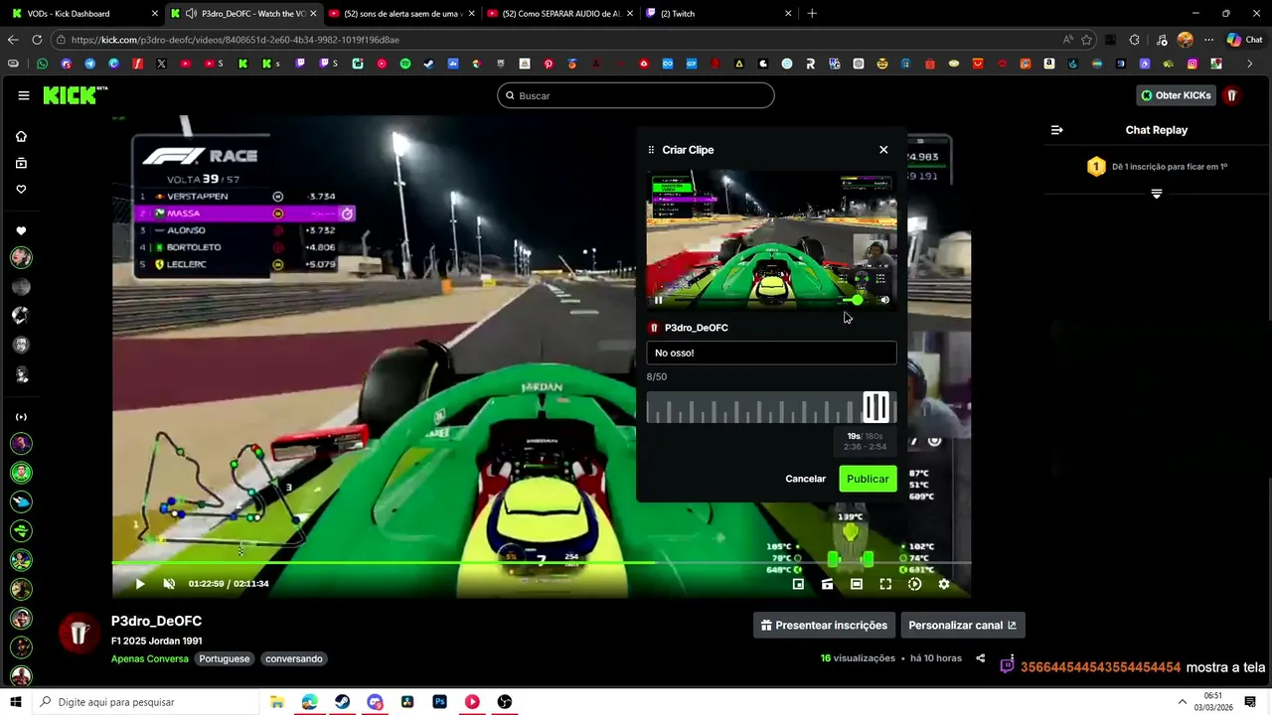The image size is (1272, 715).
Task: Open File Explorer from the taskbar
Action: coord(277,702)
